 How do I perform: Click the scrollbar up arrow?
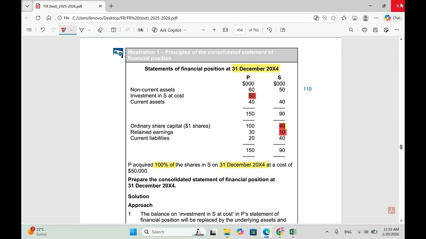[401, 39]
